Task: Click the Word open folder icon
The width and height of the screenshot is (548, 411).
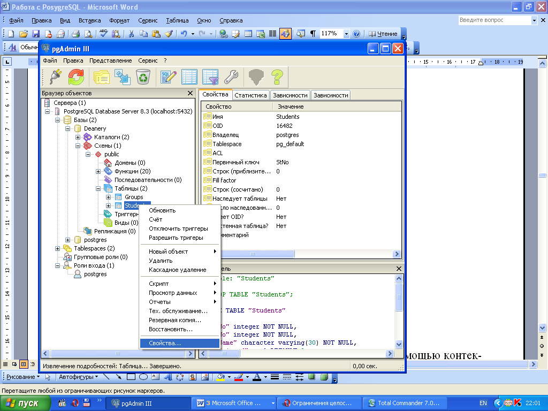Action: click(x=24, y=34)
